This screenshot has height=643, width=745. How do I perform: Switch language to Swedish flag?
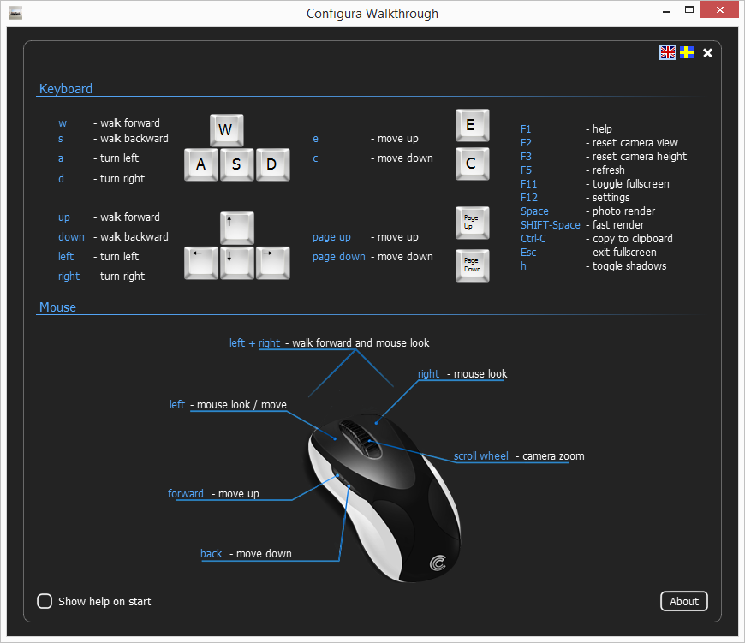click(x=687, y=52)
